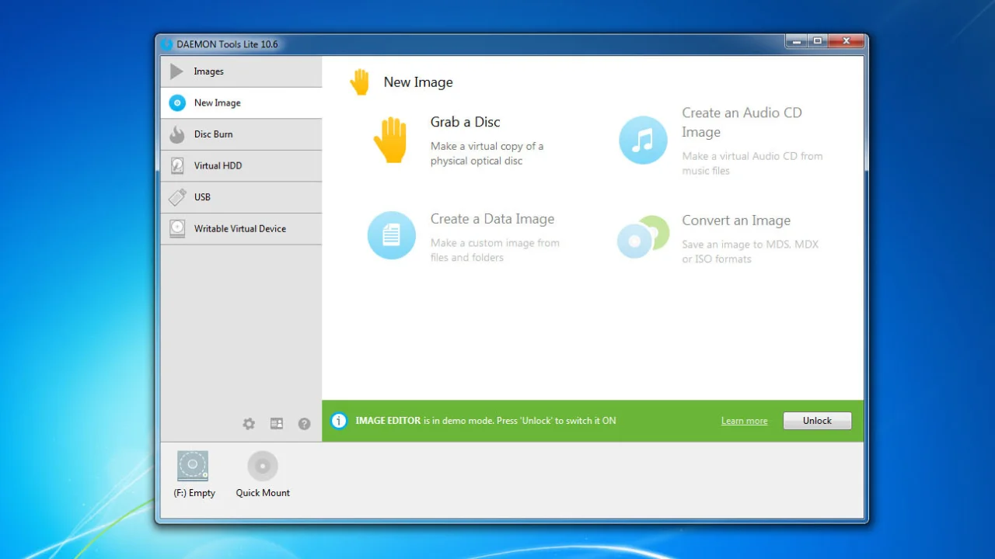Close the DAEMON Tools window
The image size is (995, 559).
(846, 41)
